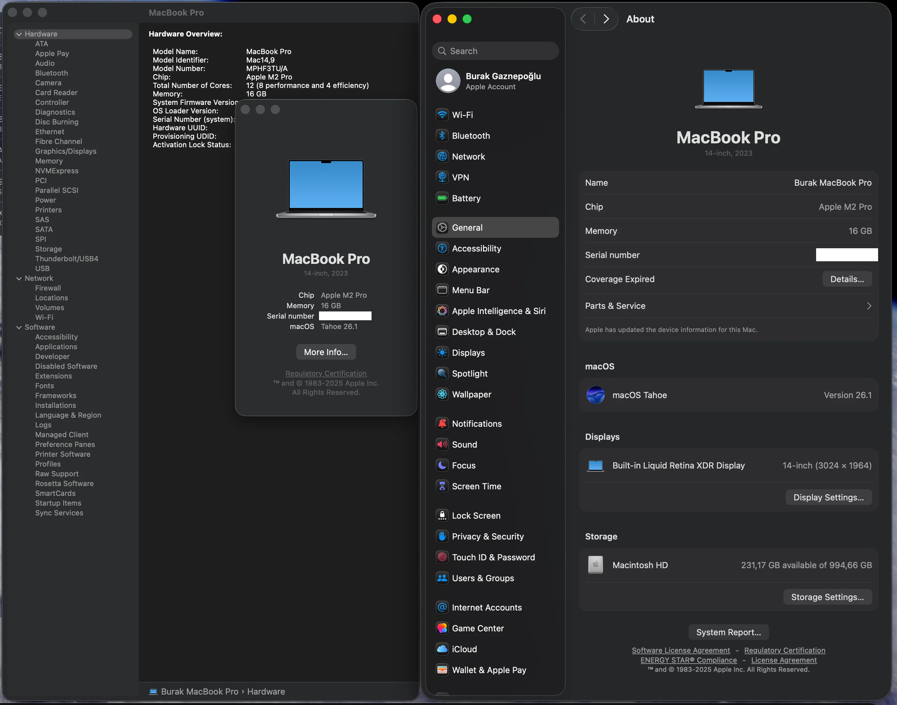Select the Battery icon in sidebar
897x705 pixels.
pos(442,198)
